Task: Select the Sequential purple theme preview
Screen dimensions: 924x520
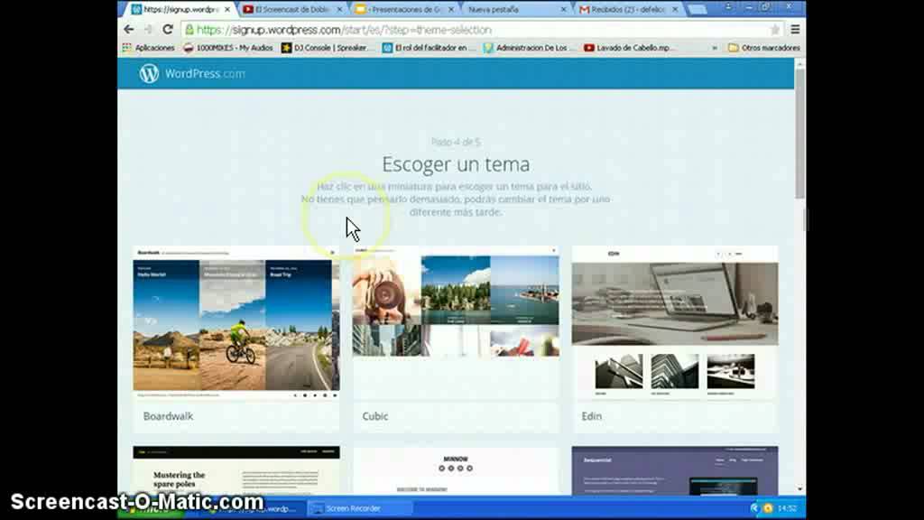Action: 675,470
